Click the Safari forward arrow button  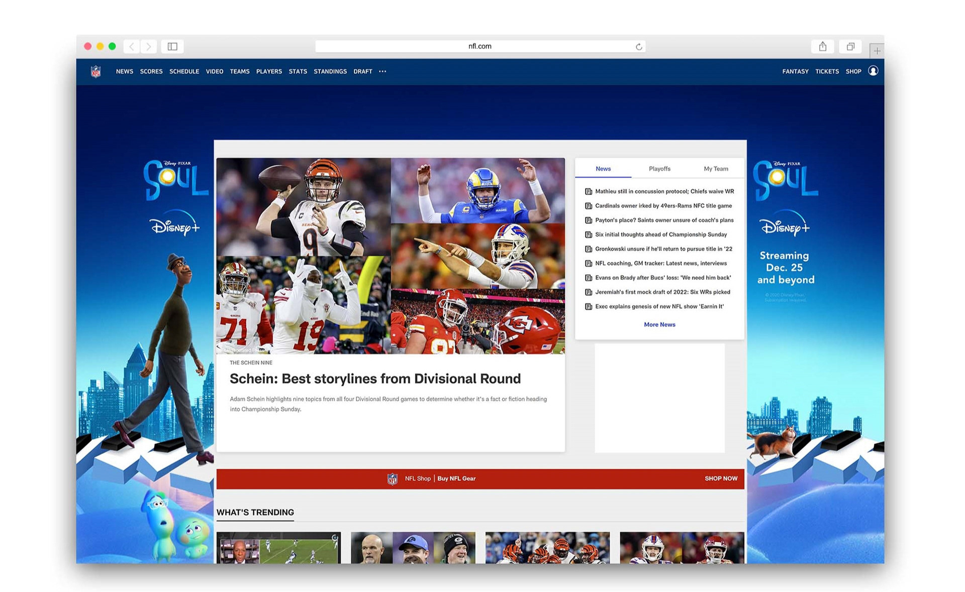coord(149,46)
